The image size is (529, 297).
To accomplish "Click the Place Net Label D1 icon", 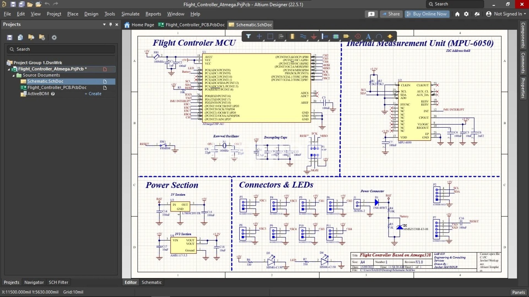I will point(346,36).
